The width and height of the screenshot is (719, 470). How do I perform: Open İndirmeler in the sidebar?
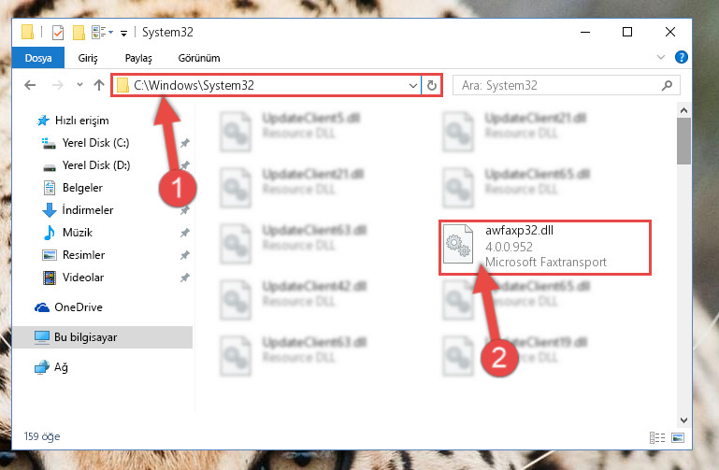tap(88, 210)
